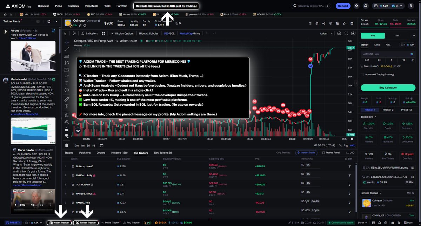The height and width of the screenshot is (226, 421).
Task: Toggle the Instant Trade option
Action: [x=307, y=153]
